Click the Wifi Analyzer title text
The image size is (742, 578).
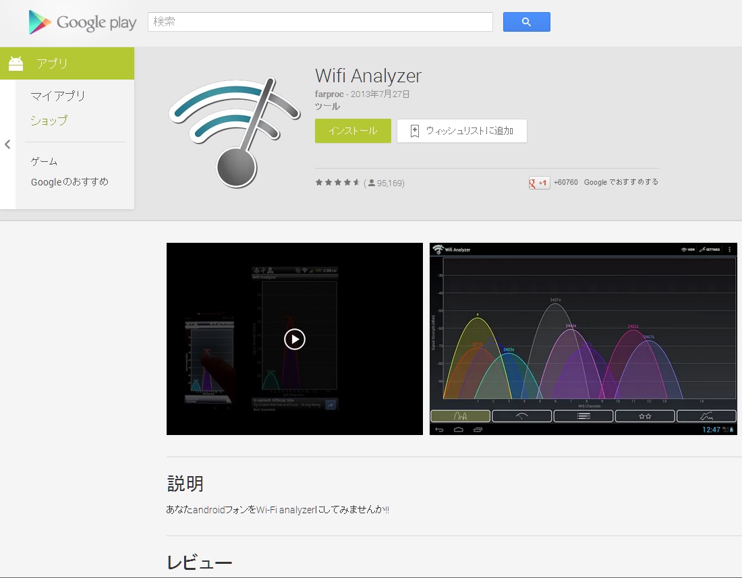(x=368, y=76)
